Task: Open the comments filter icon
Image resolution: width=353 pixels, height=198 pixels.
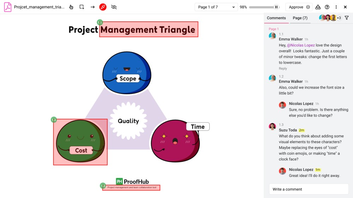Action: pyautogui.click(x=347, y=18)
